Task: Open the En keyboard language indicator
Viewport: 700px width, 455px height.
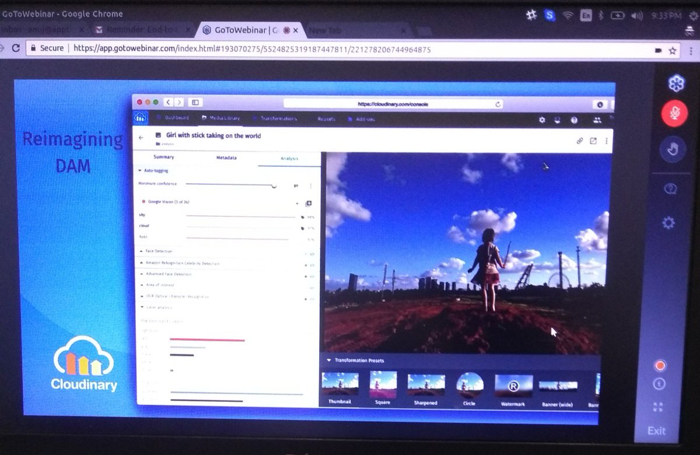Action: [587, 16]
